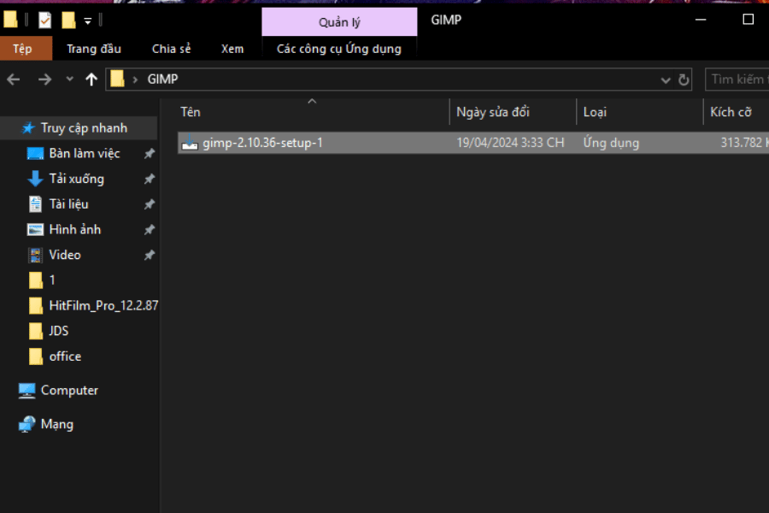The image size is (769, 513).
Task: Sort files by Tên column header
Action: (x=191, y=112)
